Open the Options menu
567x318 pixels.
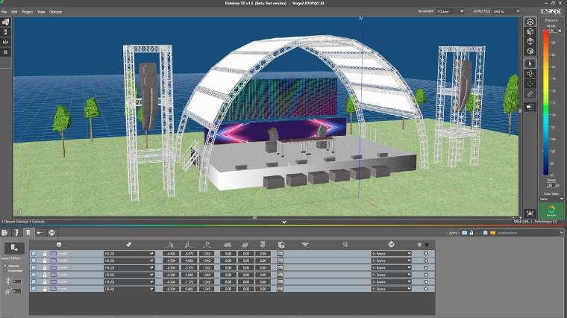point(55,12)
